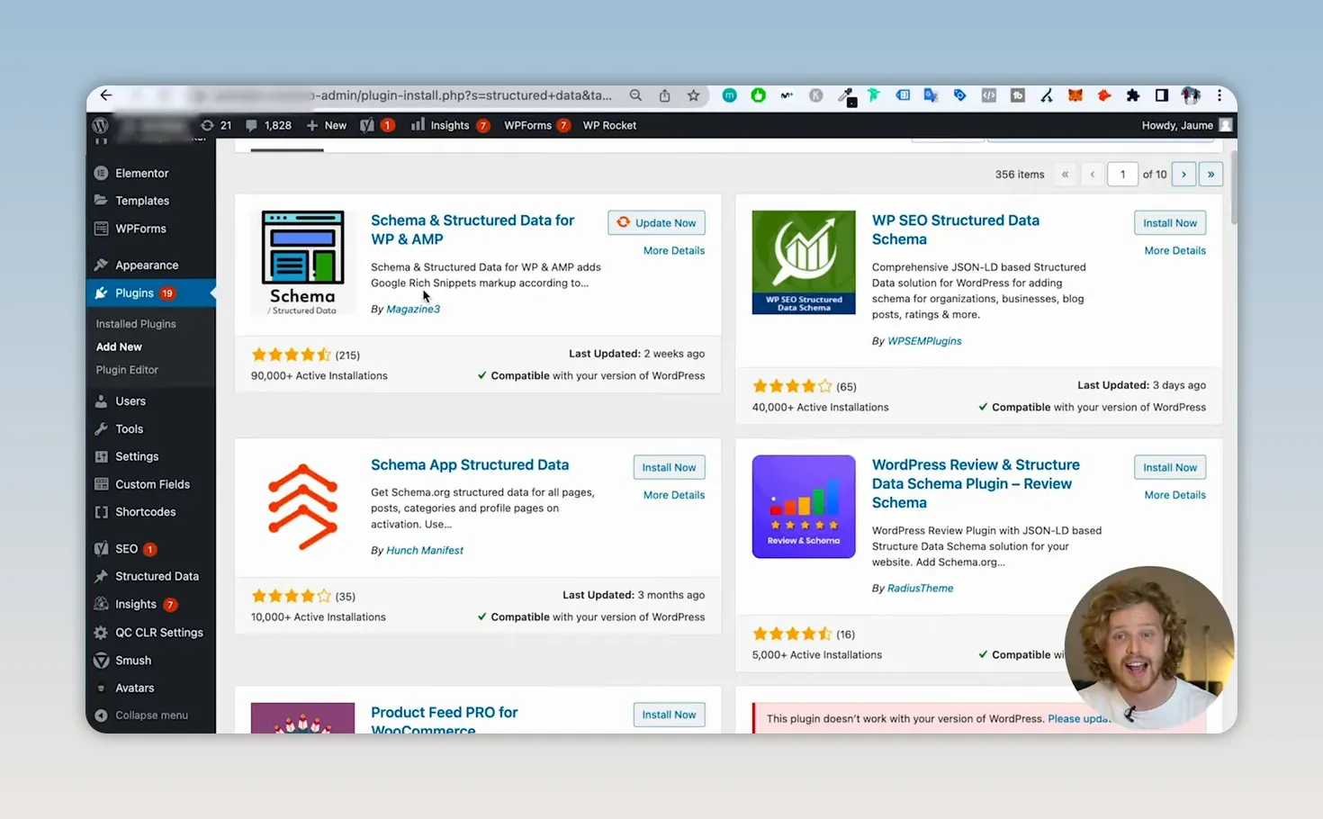The image size is (1323, 819).
Task: Open Avatars in the sidebar
Action: (134, 688)
